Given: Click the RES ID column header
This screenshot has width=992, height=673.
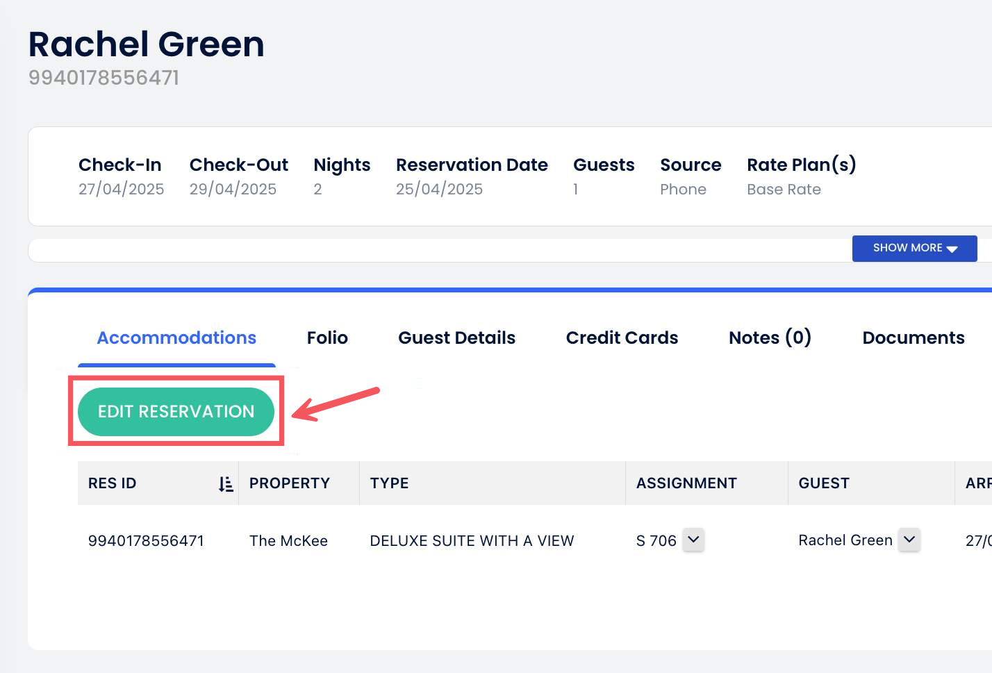Looking at the screenshot, I should click(113, 483).
